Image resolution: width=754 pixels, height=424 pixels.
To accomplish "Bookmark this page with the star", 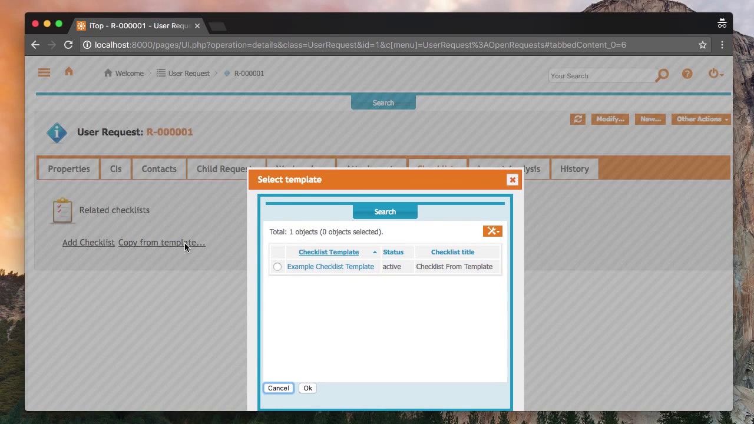I will (x=703, y=45).
